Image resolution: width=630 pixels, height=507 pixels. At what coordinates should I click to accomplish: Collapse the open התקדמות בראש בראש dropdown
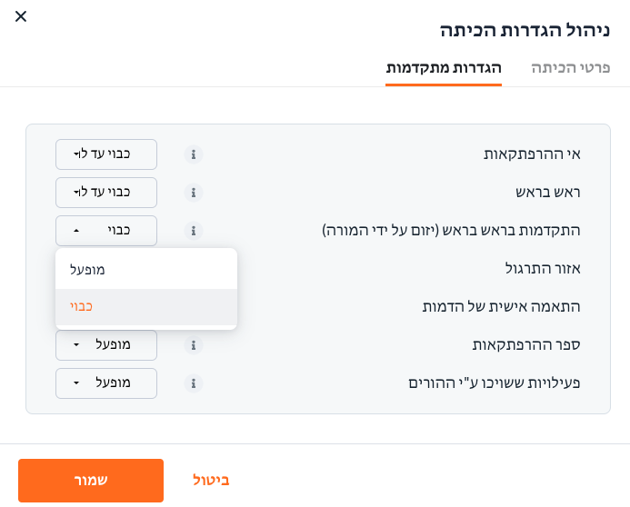tap(106, 231)
